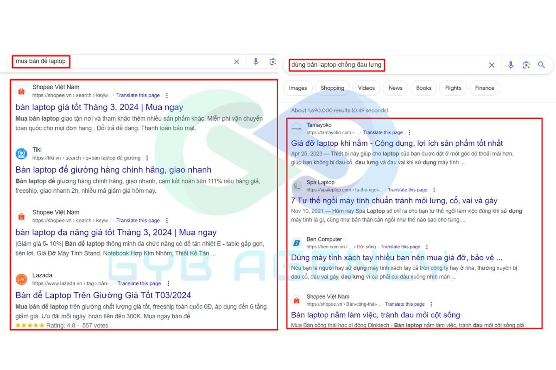The image size is (556, 370).
Task: Click the Ben Computer site favicon
Action: [297, 243]
